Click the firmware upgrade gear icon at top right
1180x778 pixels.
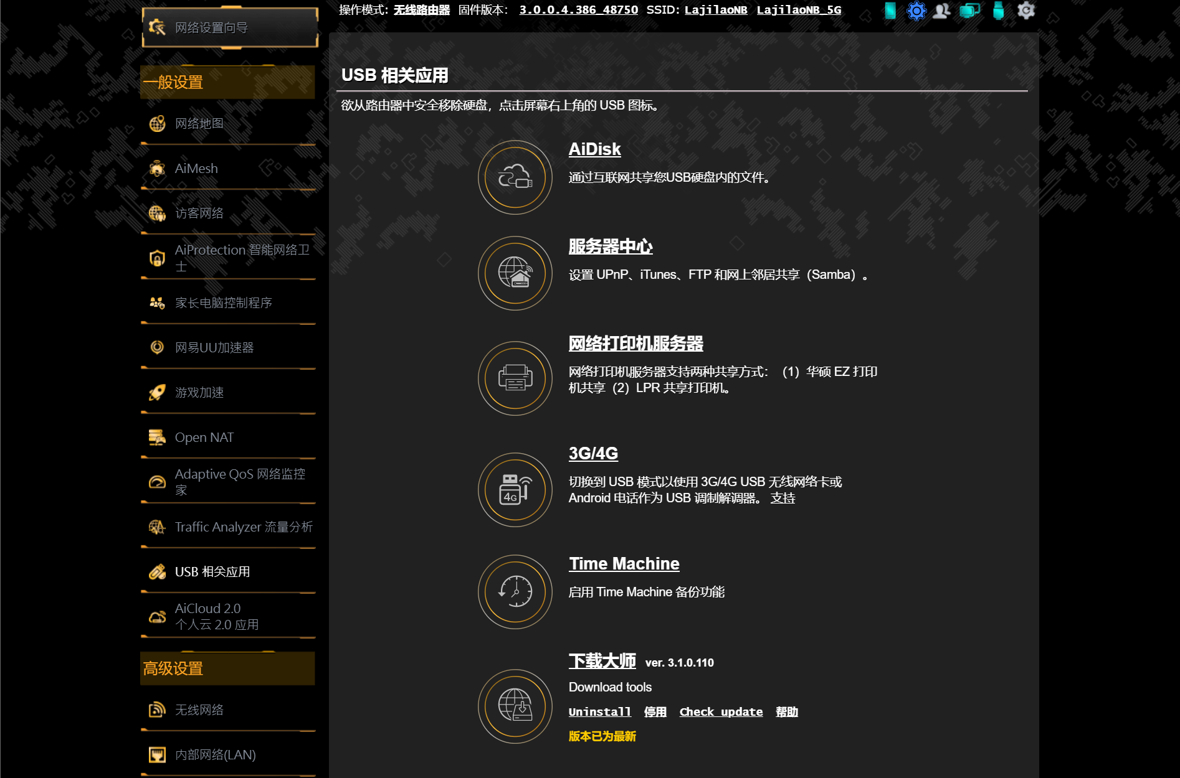pos(1025,11)
